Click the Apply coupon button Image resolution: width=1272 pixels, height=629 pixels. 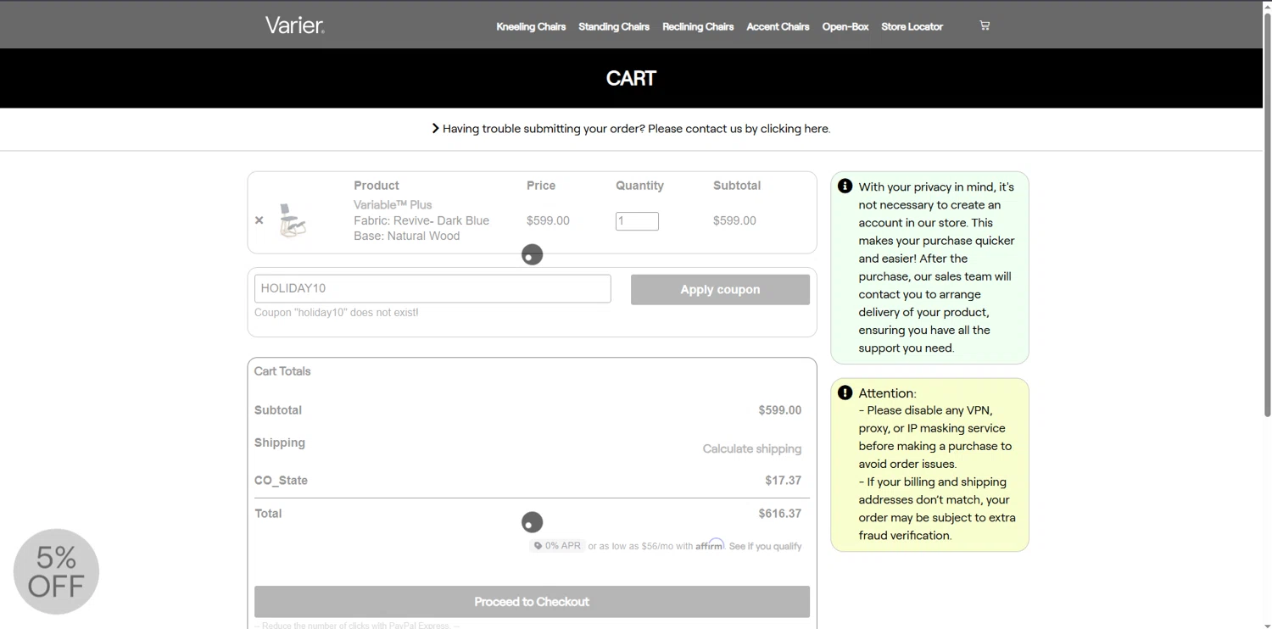click(x=720, y=289)
